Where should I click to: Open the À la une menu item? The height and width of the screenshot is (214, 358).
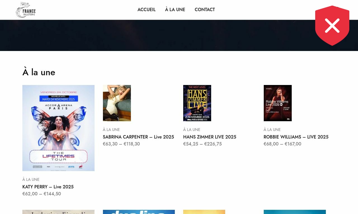tap(175, 9)
